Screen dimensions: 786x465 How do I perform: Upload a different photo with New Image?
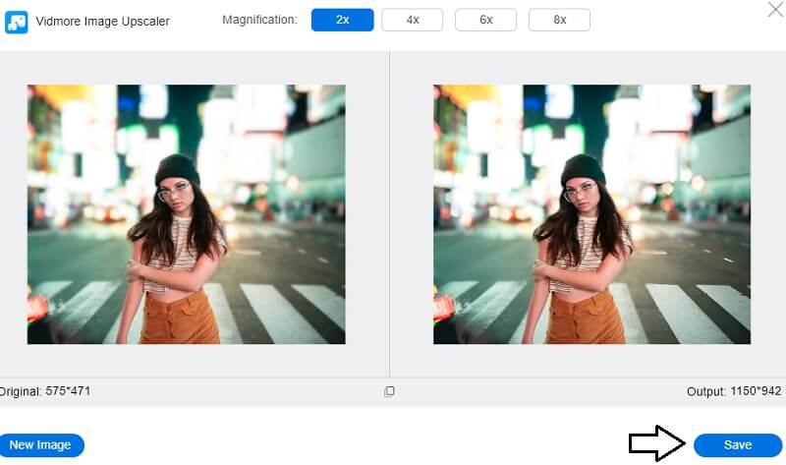40,445
